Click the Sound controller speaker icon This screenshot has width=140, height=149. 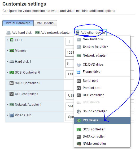(x=79, y=111)
